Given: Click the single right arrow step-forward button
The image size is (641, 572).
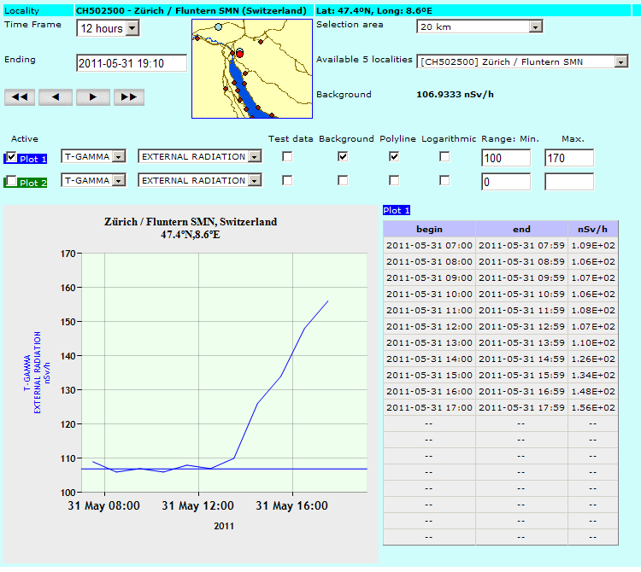Looking at the screenshot, I should [92, 97].
